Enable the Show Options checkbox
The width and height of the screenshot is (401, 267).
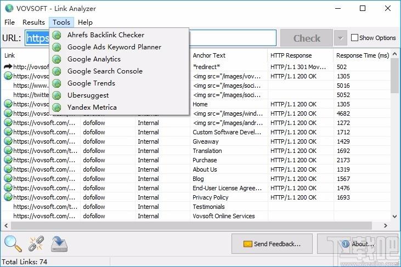coord(354,38)
